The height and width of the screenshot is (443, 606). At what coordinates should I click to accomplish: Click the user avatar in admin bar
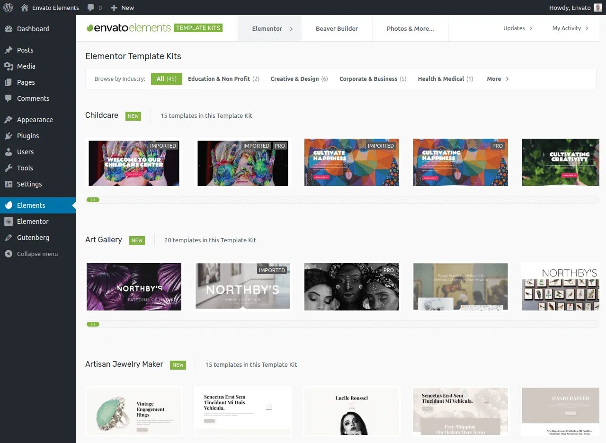[598, 8]
